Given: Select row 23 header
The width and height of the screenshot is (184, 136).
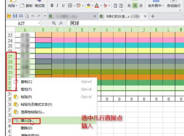Looking at the screenshot, I should point(10,35).
